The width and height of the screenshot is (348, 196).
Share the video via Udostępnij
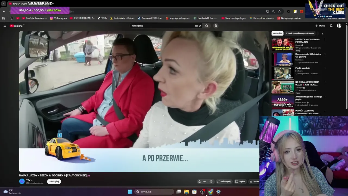pyautogui.click(x=224, y=182)
